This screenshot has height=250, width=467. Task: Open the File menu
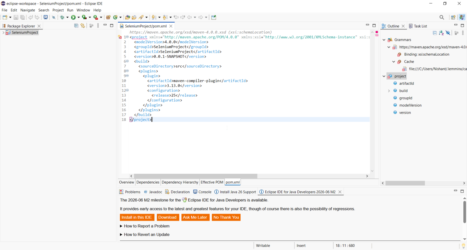(x=5, y=10)
